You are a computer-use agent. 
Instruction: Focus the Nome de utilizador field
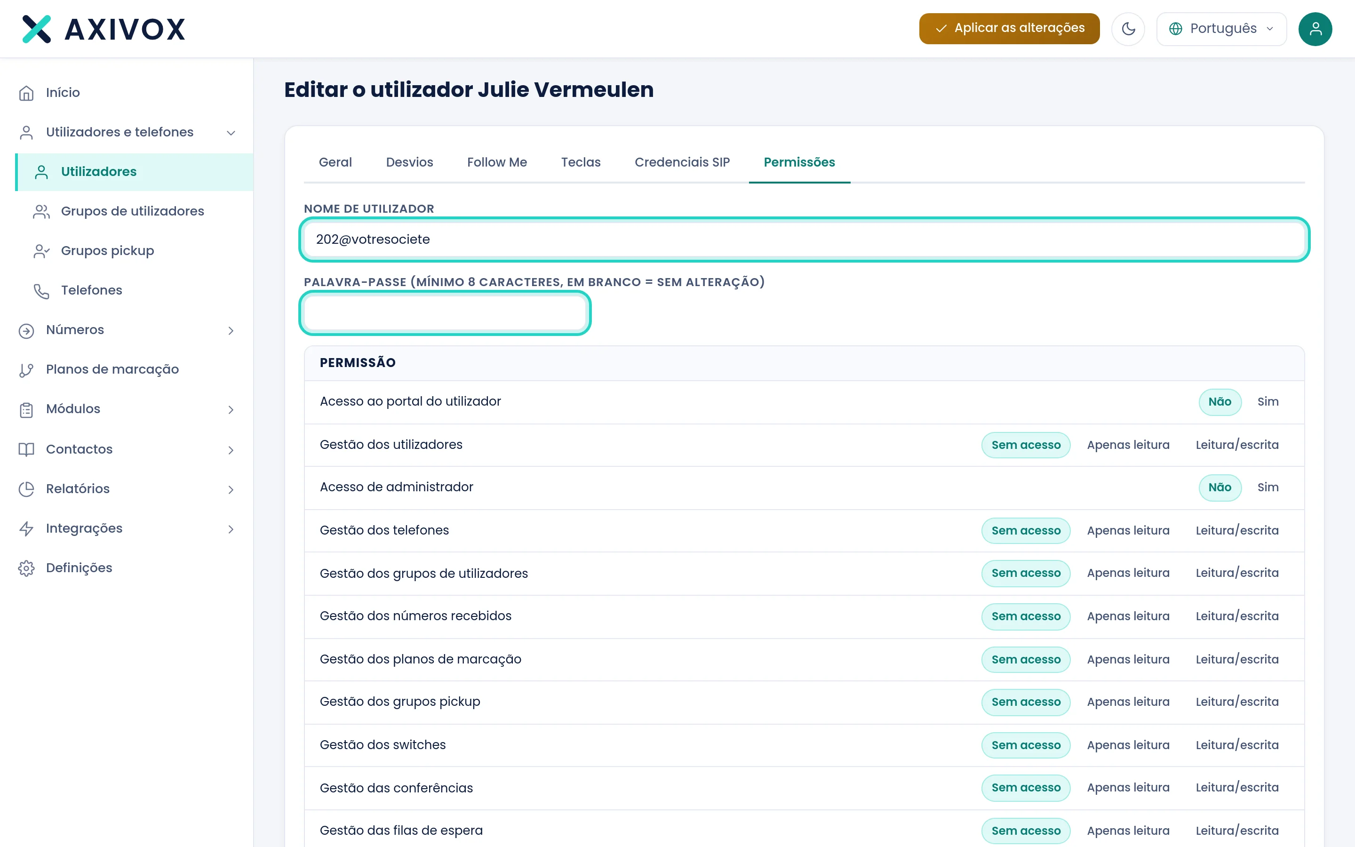(x=804, y=240)
